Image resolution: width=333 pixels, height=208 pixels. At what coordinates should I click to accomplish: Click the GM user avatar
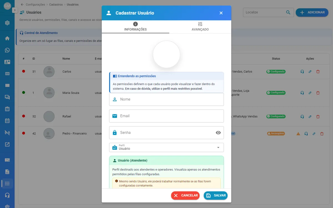tap(7, 6)
